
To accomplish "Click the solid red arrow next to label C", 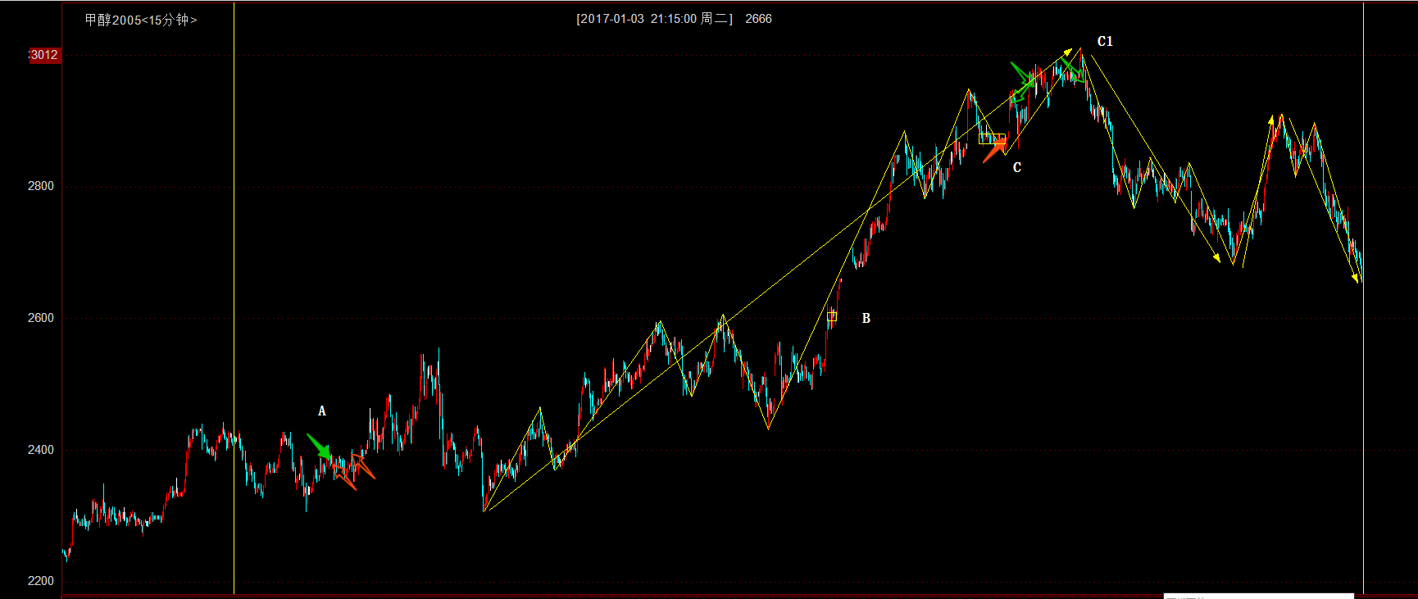I will (995, 151).
